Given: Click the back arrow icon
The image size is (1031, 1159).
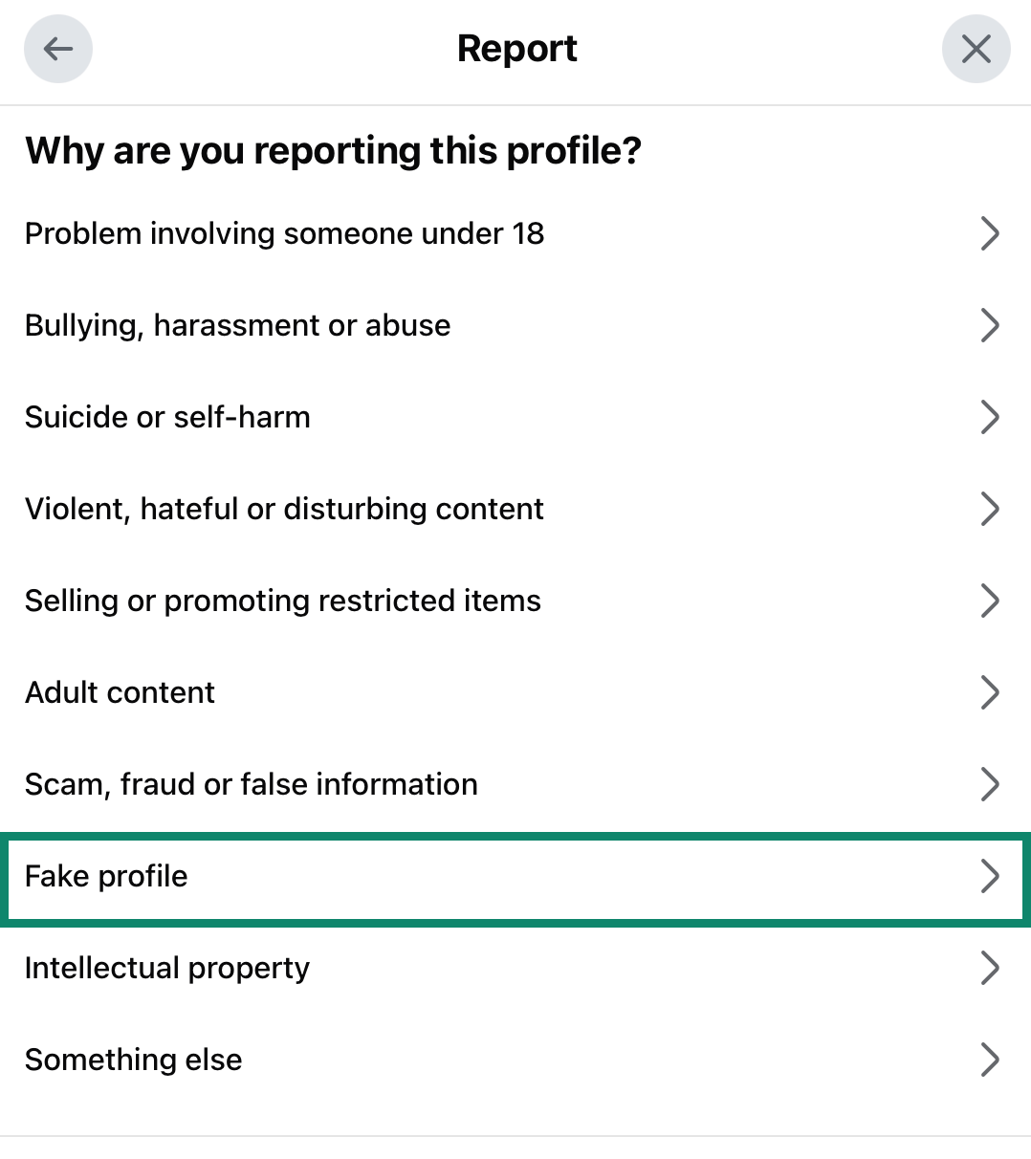Looking at the screenshot, I should [x=58, y=49].
